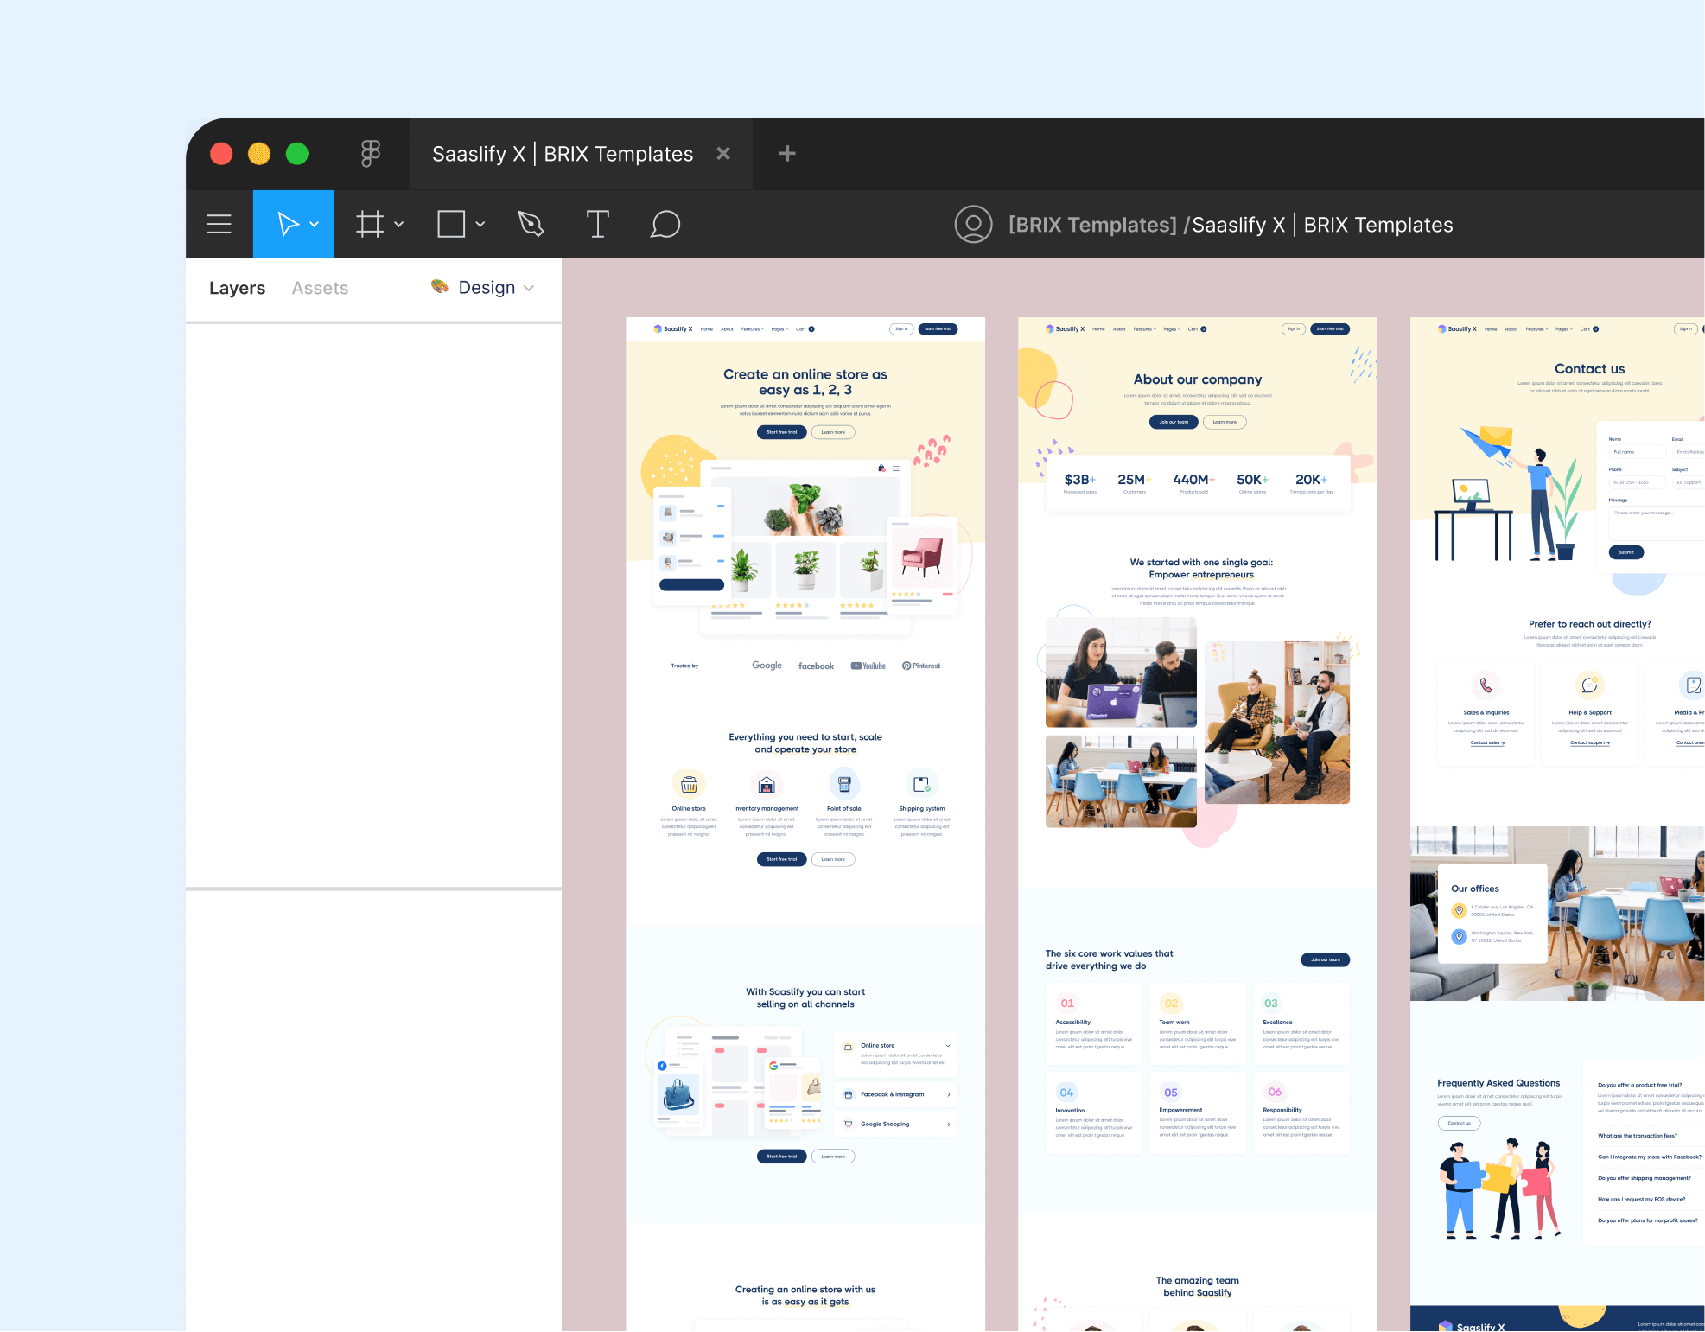This screenshot has width=1705, height=1332.
Task: Expand the Design library dropdown
Action: point(531,288)
